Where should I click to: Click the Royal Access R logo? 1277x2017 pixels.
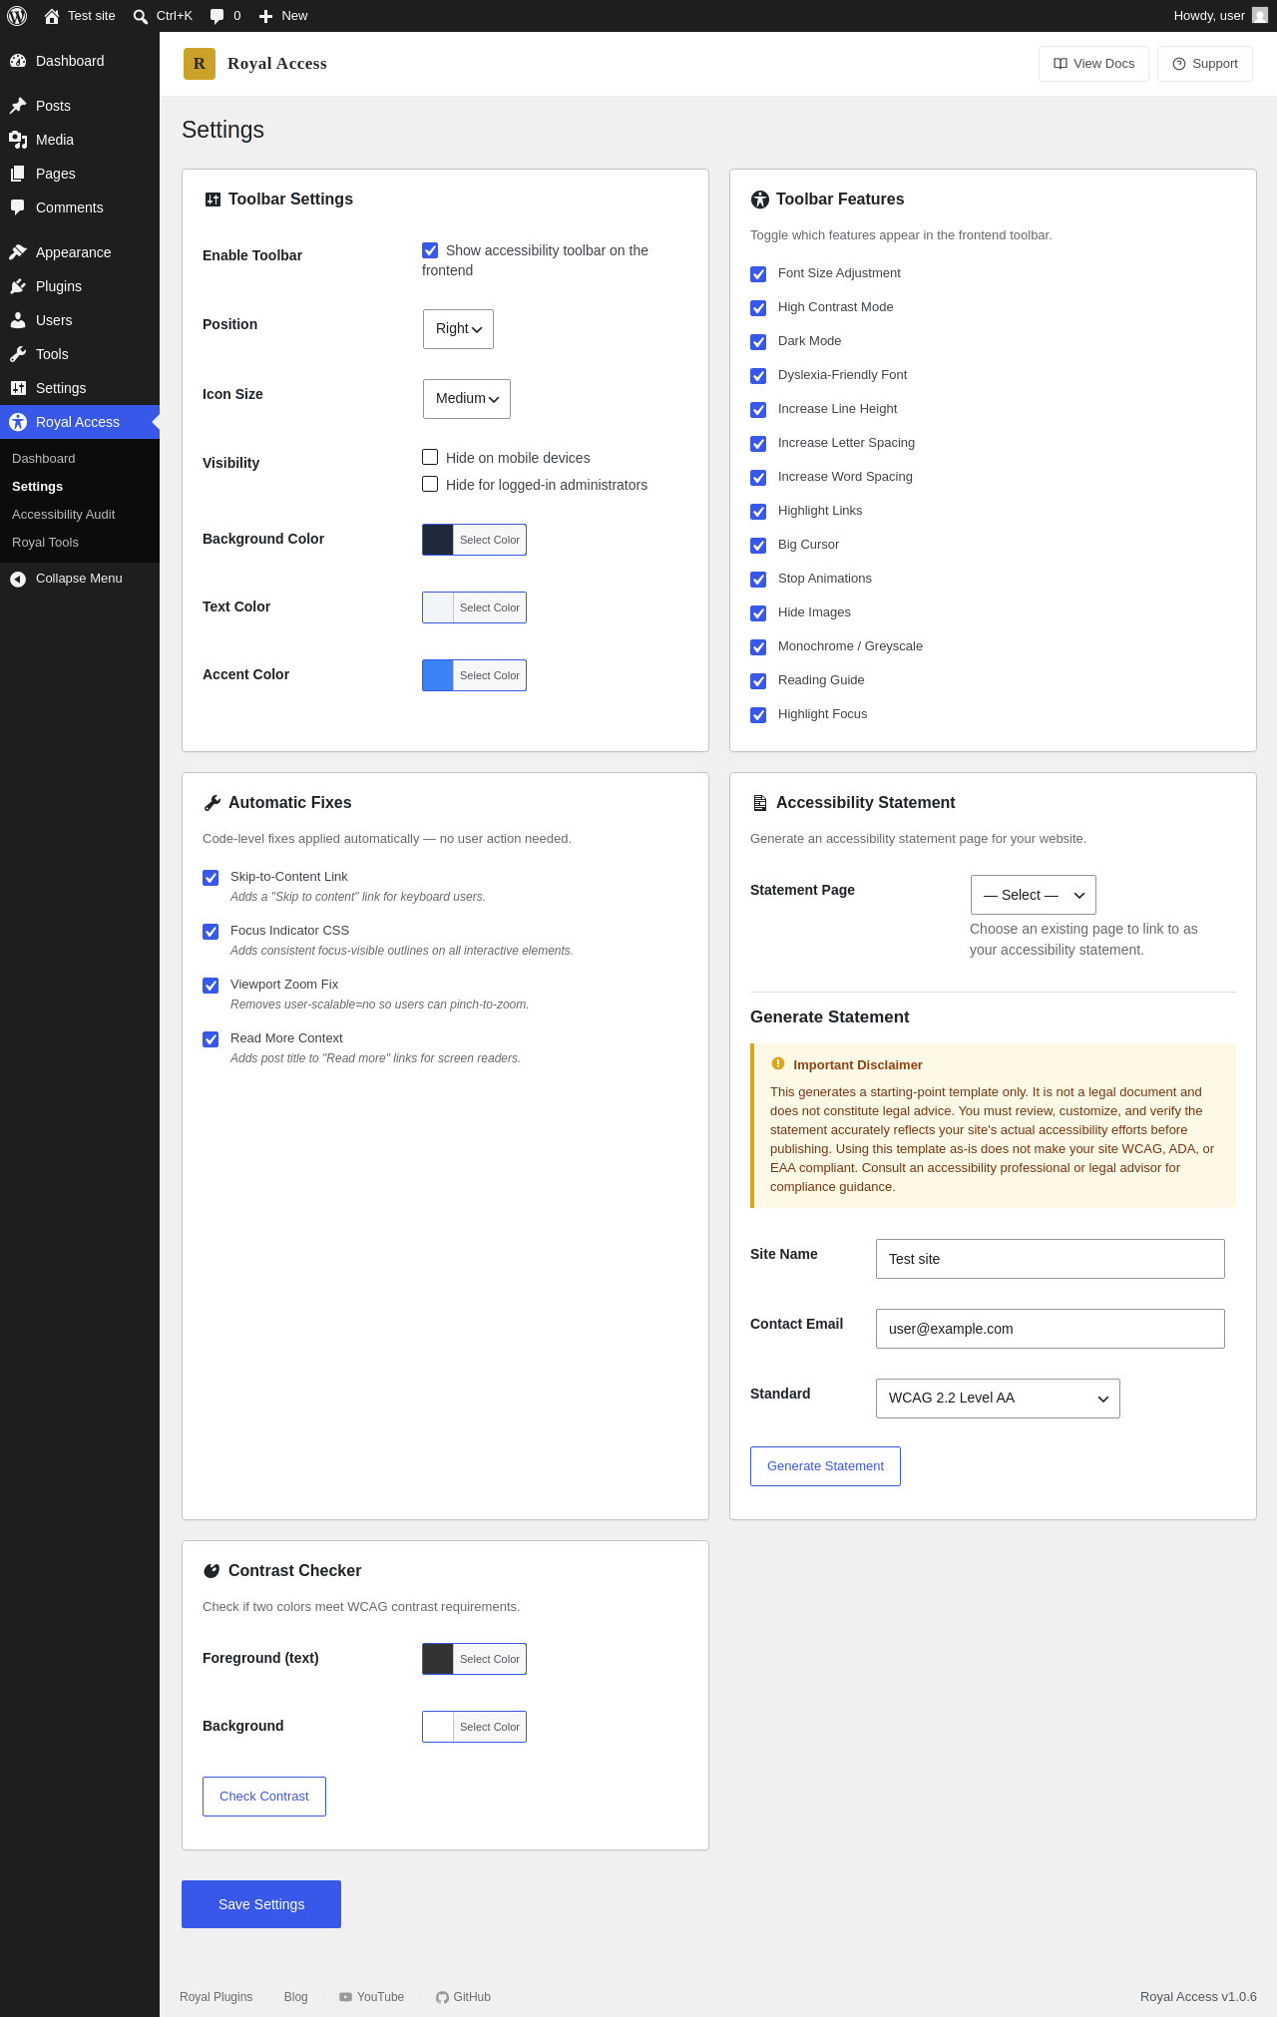[x=200, y=64]
